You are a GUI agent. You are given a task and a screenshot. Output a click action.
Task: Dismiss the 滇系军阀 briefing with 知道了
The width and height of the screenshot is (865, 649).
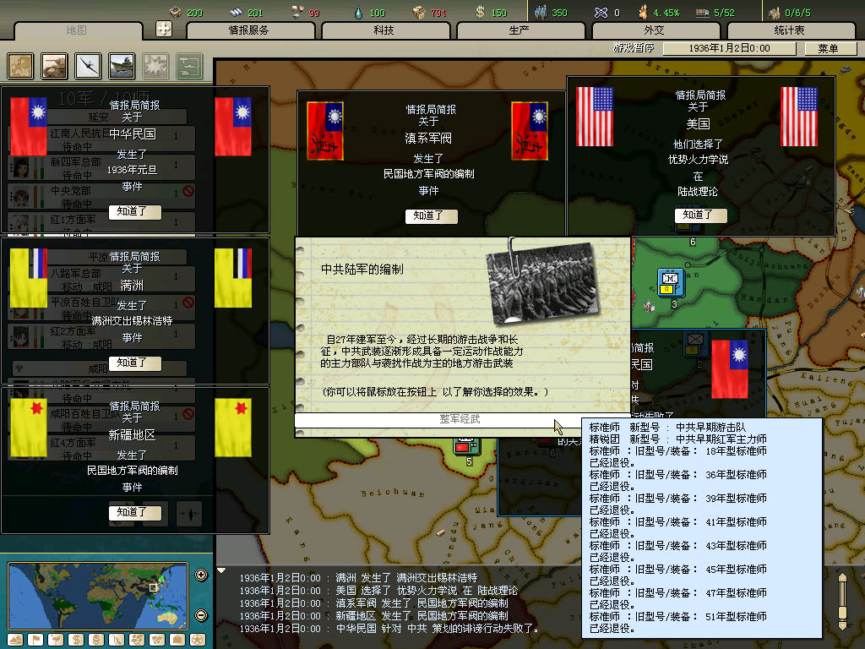pos(431,216)
